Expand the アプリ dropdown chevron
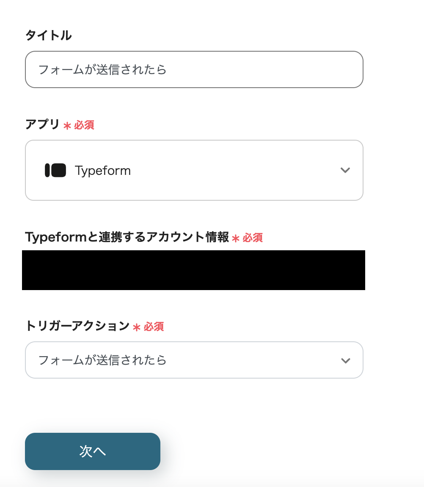 [345, 170]
